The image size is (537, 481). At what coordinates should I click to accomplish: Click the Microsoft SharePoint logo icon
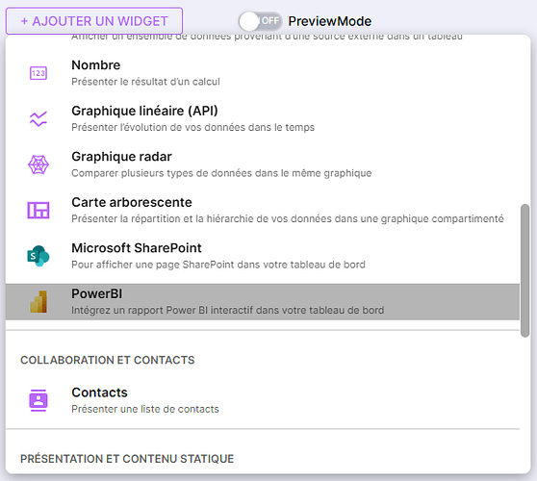[38, 256]
